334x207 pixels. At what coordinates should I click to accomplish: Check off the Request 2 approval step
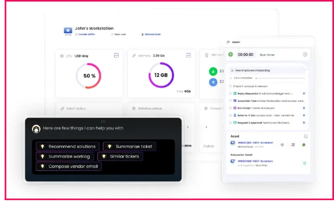[230, 123]
